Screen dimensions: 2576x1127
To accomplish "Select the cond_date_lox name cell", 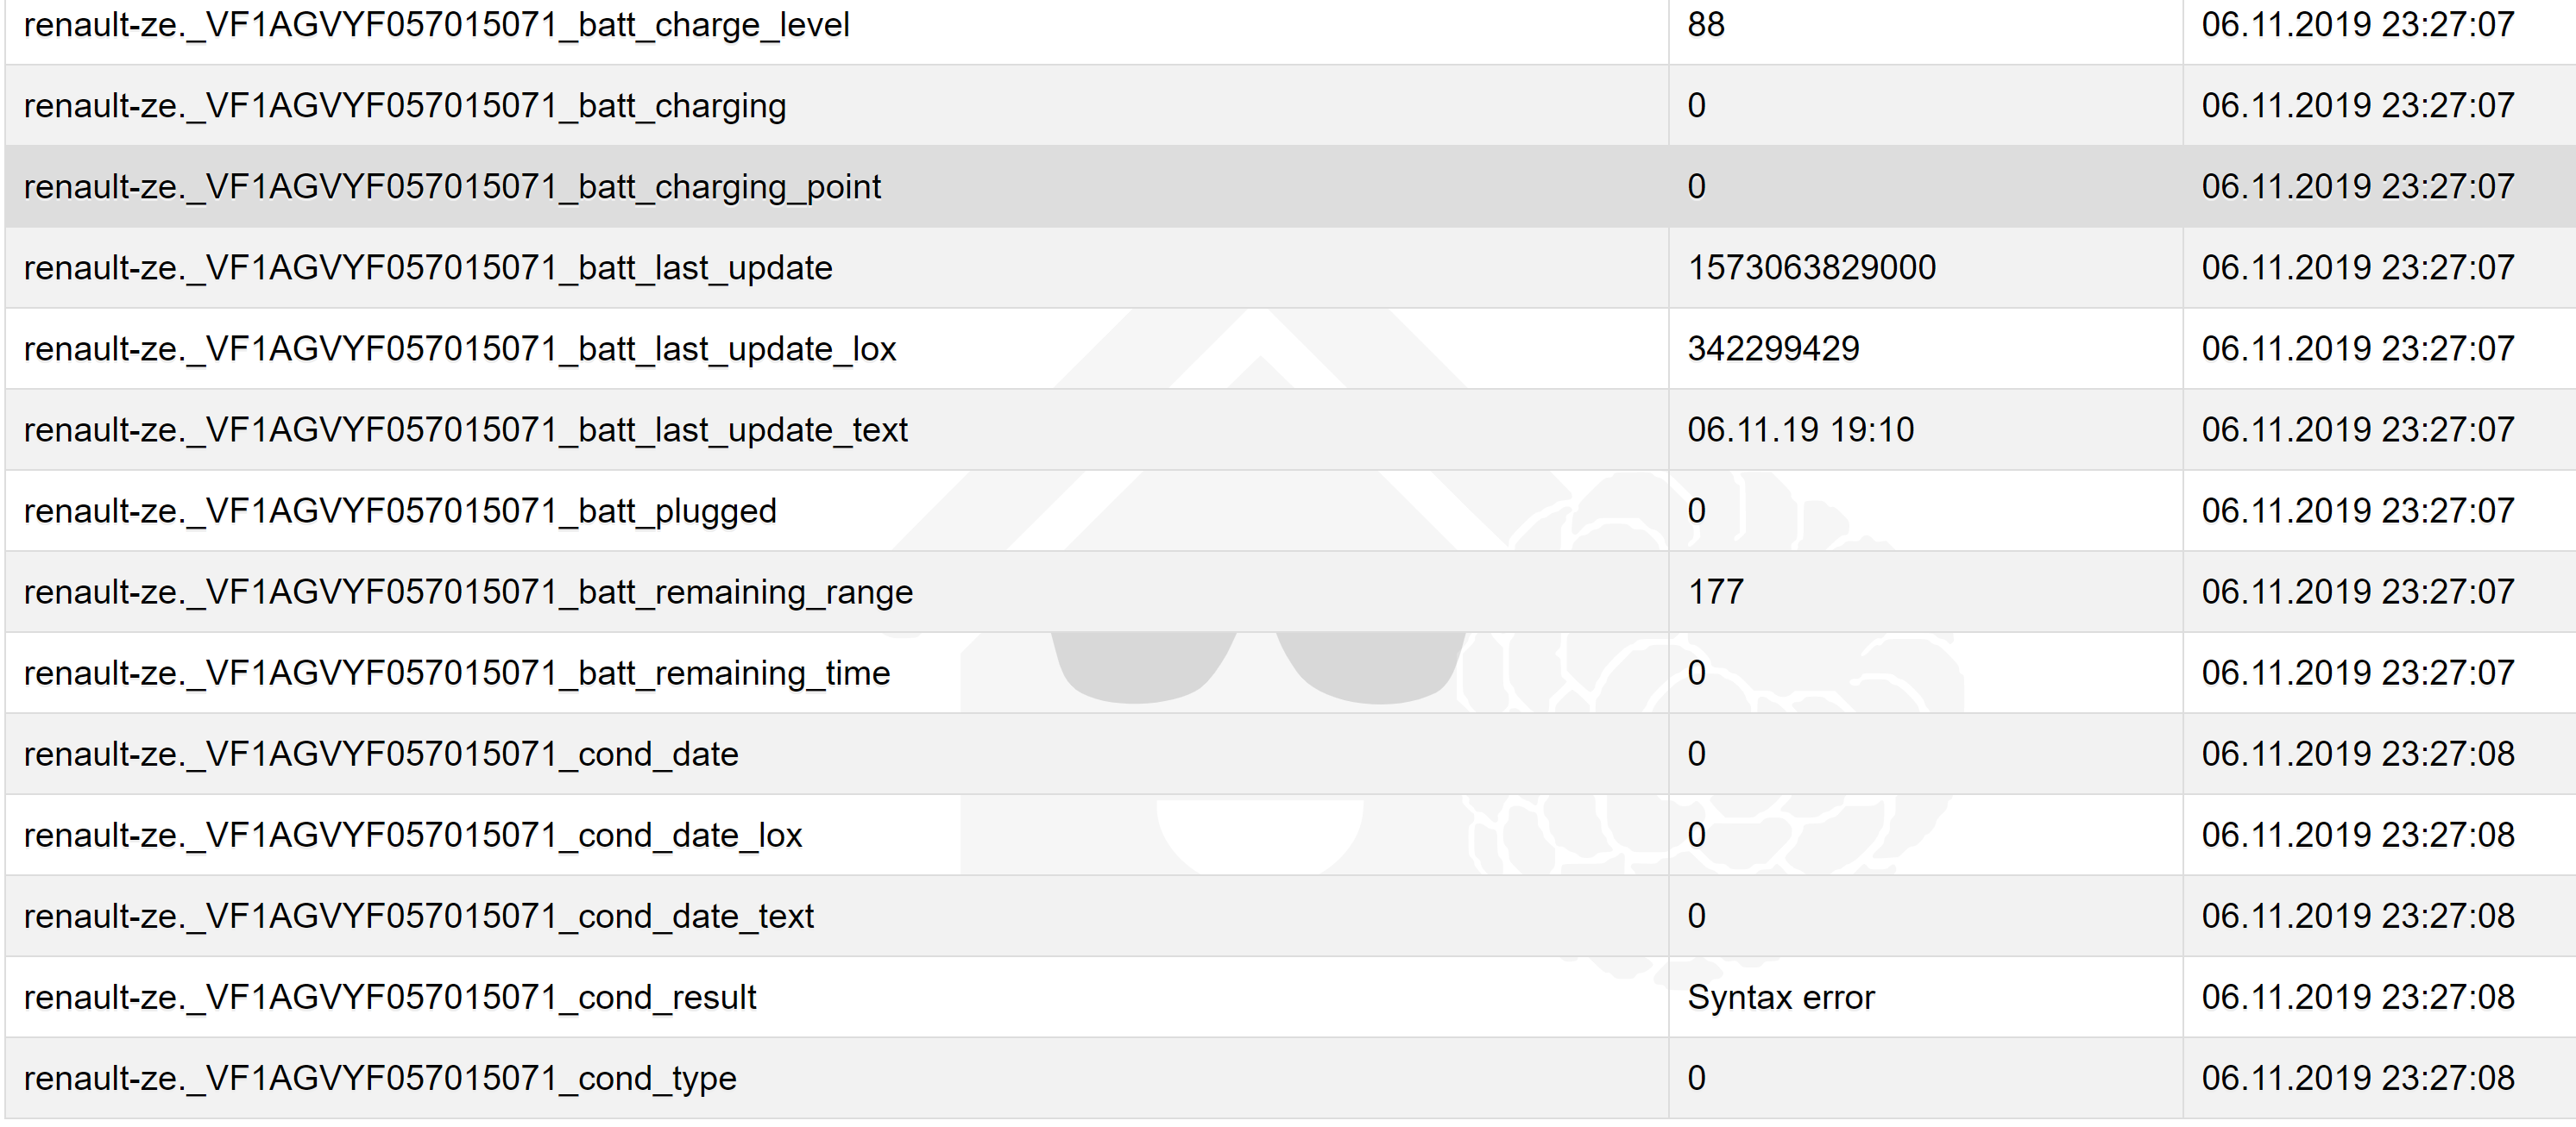I will 412,835.
